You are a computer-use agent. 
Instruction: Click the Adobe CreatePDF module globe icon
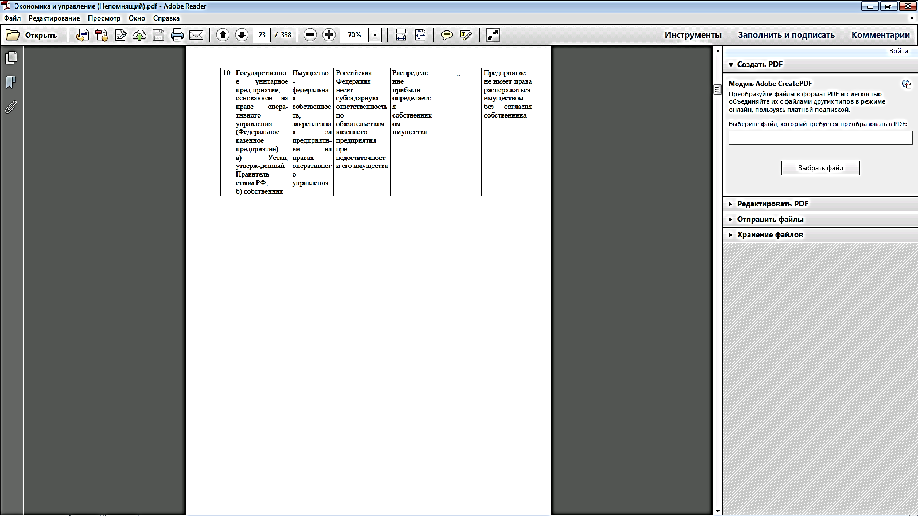click(x=907, y=84)
